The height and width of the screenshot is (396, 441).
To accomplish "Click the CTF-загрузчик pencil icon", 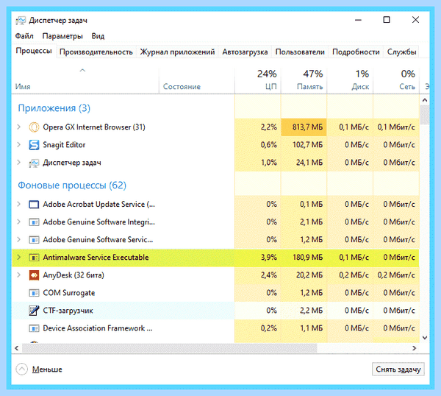I will (34, 311).
